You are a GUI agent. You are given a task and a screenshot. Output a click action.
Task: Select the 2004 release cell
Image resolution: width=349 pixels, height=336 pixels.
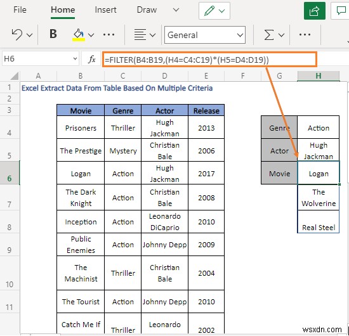pyautogui.click(x=206, y=273)
